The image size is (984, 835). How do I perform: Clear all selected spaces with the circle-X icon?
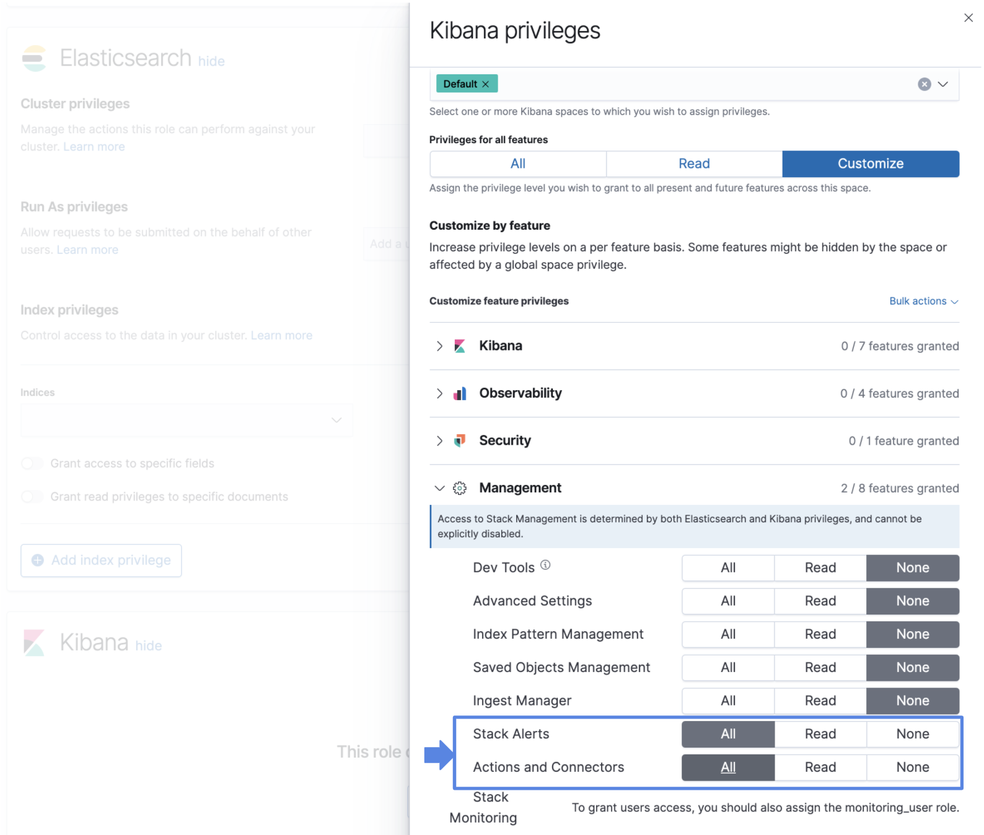pyautogui.click(x=924, y=84)
